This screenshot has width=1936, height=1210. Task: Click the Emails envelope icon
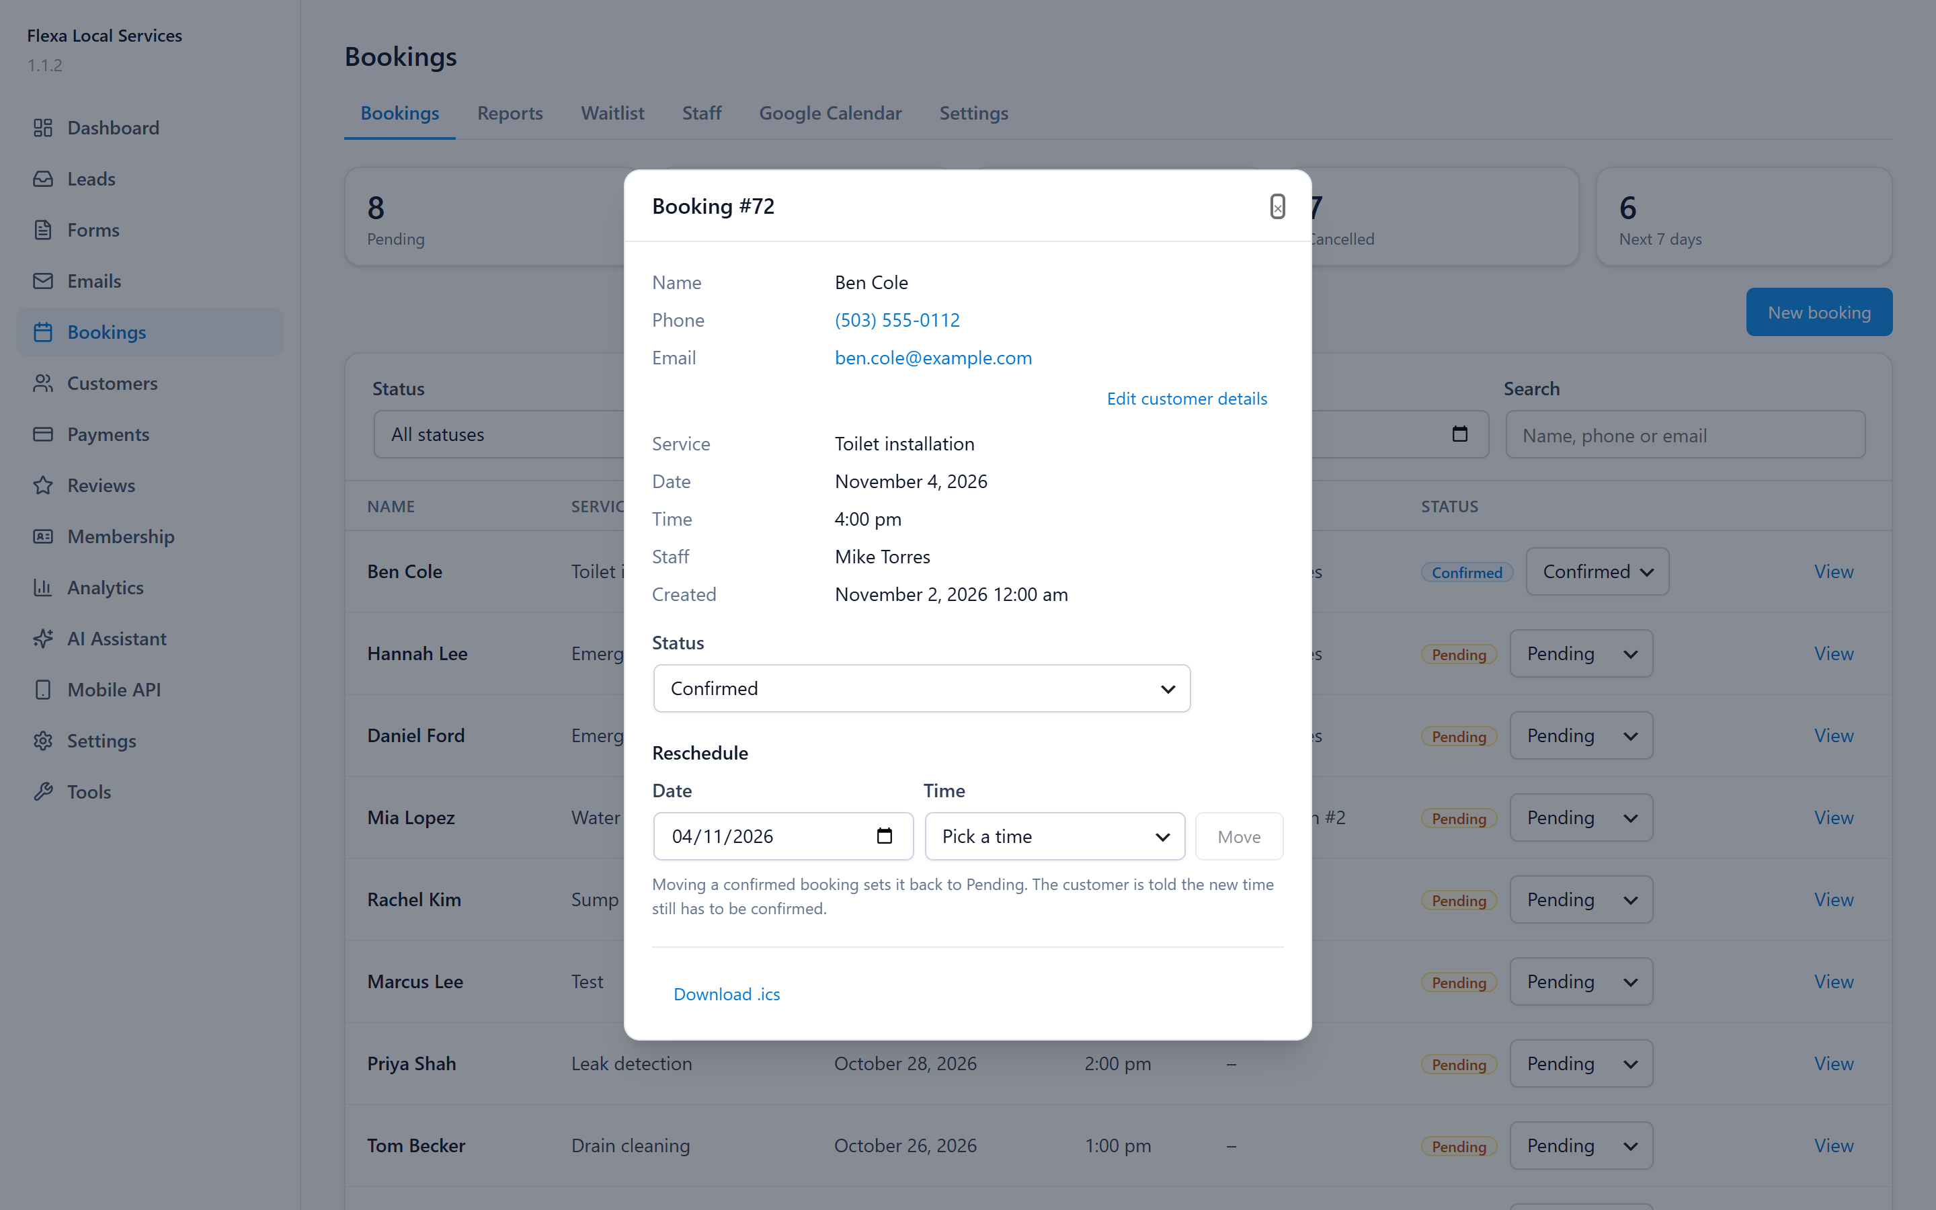[x=43, y=282]
